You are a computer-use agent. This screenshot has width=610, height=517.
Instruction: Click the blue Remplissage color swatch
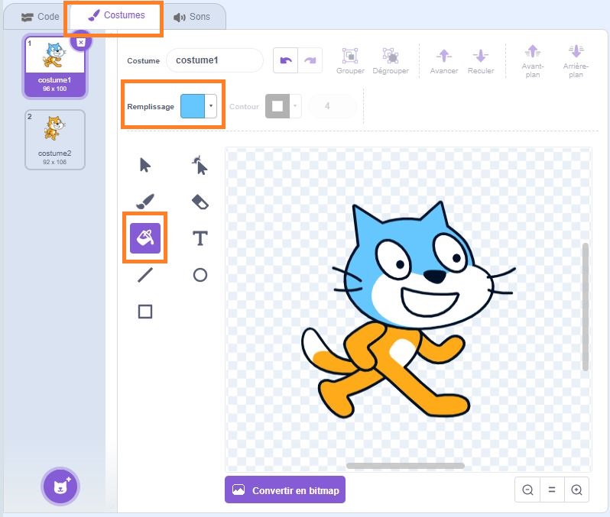click(193, 105)
